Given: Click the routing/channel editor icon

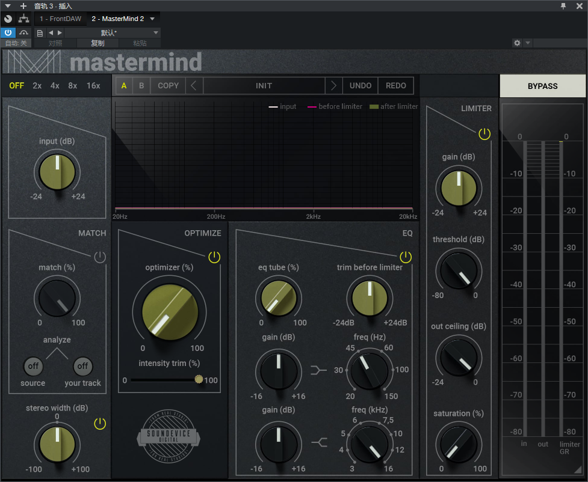Looking at the screenshot, I should (23, 19).
